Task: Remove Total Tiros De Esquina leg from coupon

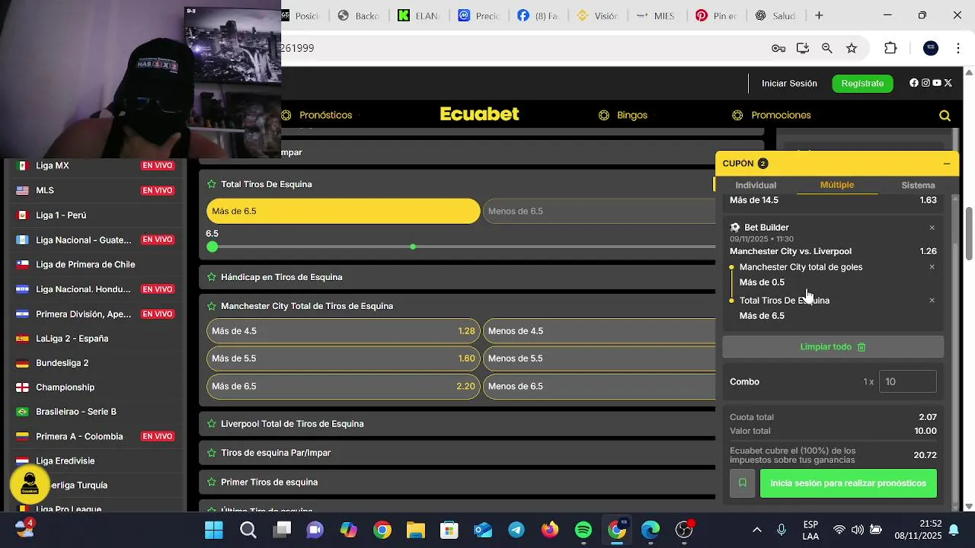Action: coord(932,301)
